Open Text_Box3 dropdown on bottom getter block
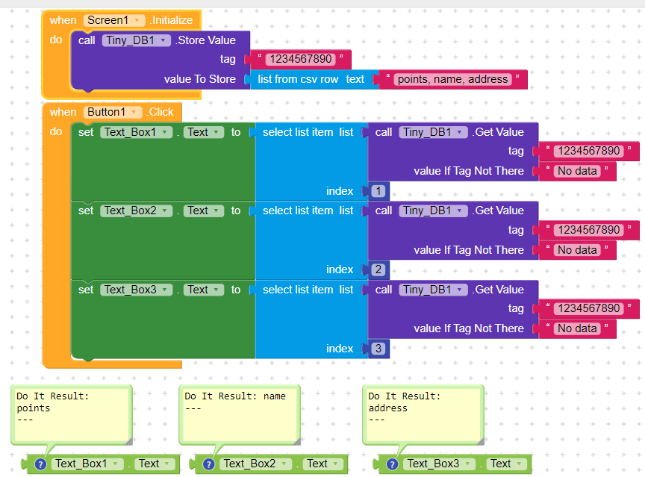Image resolution: width=645 pixels, height=477 pixels. point(439,464)
